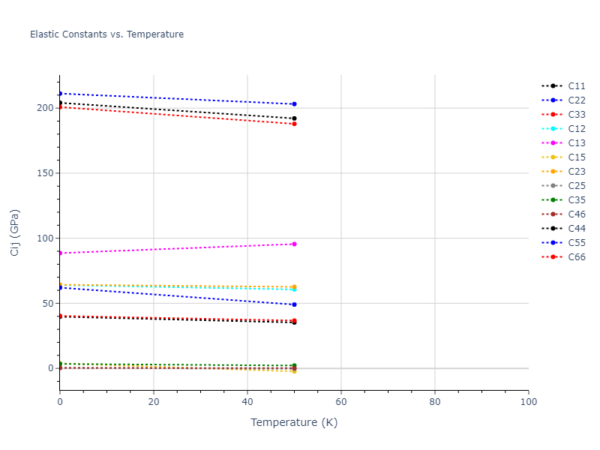Click the black C44 legend marker
The image size is (600, 450).
[x=553, y=229]
